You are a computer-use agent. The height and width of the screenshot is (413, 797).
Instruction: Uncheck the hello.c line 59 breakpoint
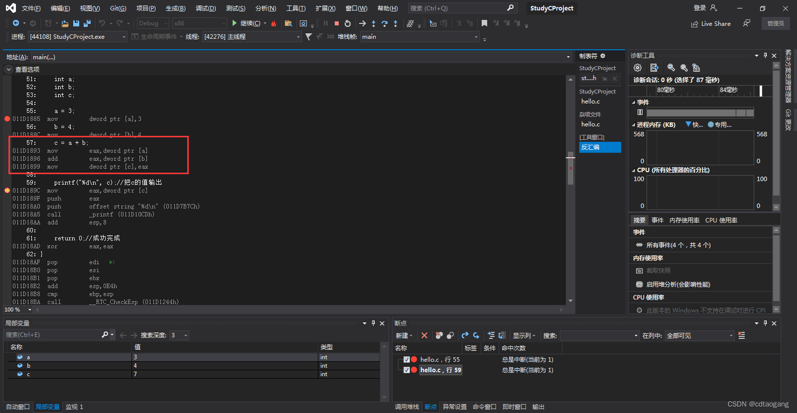pos(406,370)
